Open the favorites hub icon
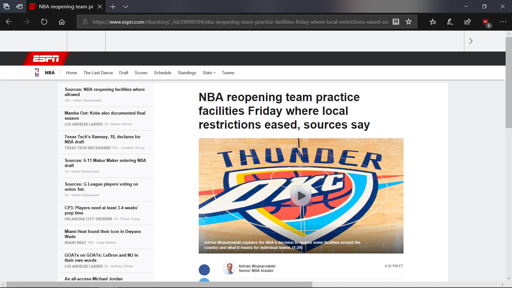This screenshot has height=288, width=512. (x=433, y=22)
